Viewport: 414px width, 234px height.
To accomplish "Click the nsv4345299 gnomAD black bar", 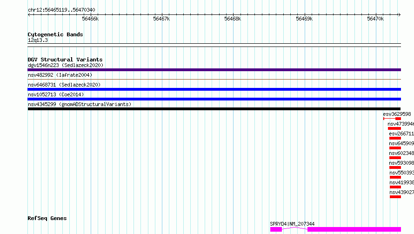I will click(214, 109).
